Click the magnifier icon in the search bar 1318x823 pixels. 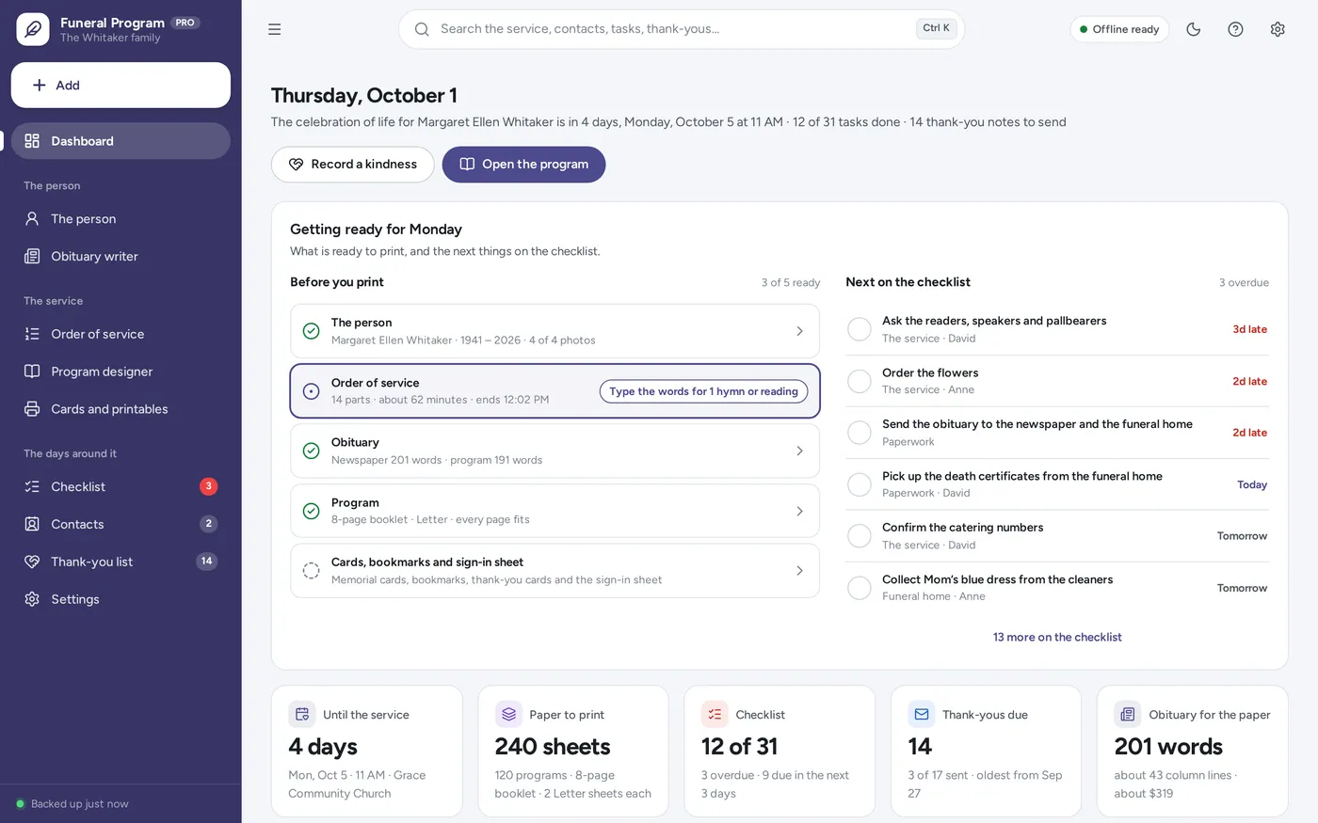click(x=423, y=29)
